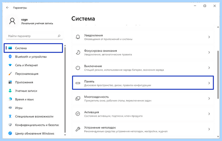Image resolution: width=222 pixels, height=141 pixels.
Task: Click Состояние активации, подписки description
Action: (113, 116)
